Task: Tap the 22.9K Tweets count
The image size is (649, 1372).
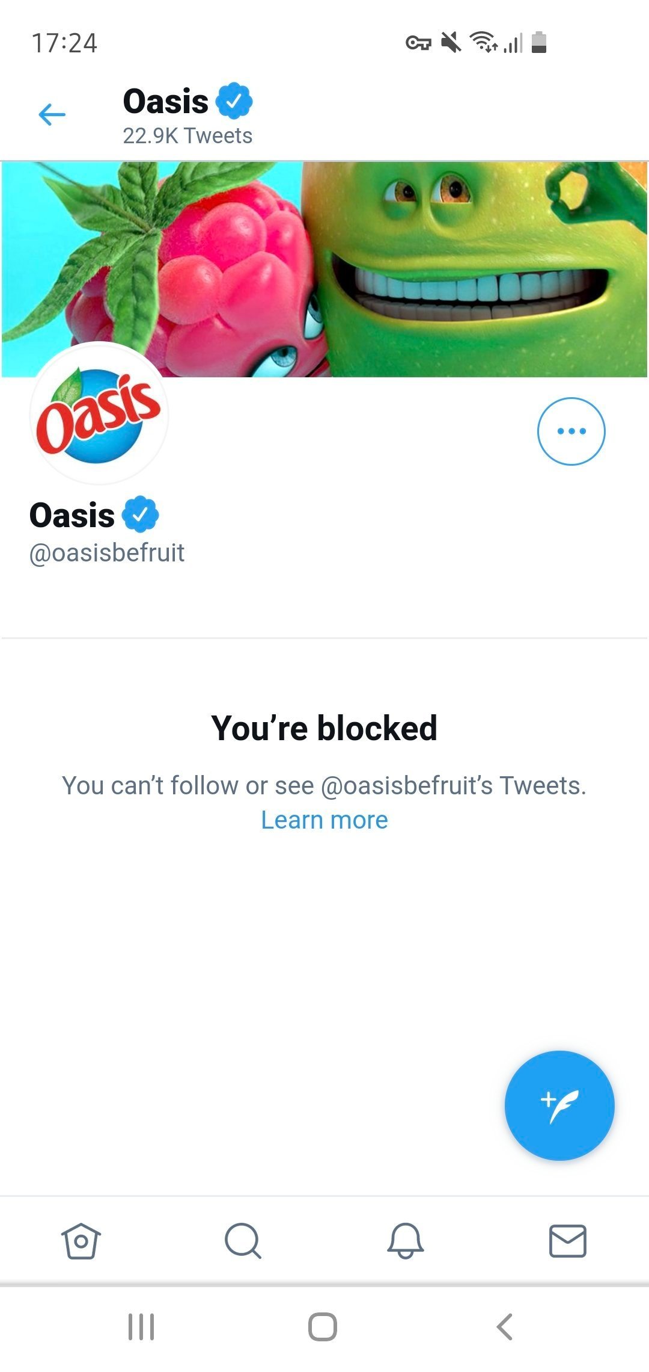Action: pyautogui.click(x=187, y=136)
